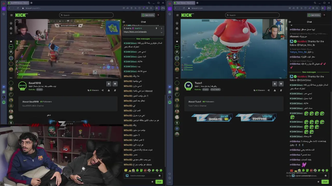Click green Chat send button in right window
Viewport: 332px width, 186px height.
(325, 182)
